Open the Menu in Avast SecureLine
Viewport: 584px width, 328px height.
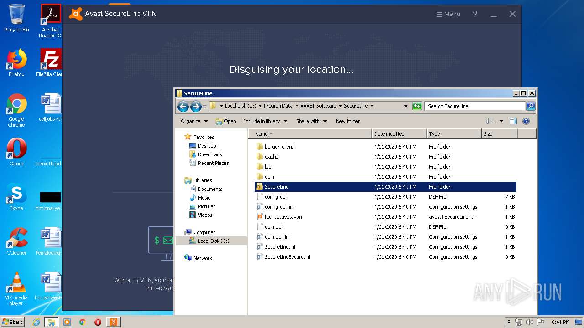point(448,14)
